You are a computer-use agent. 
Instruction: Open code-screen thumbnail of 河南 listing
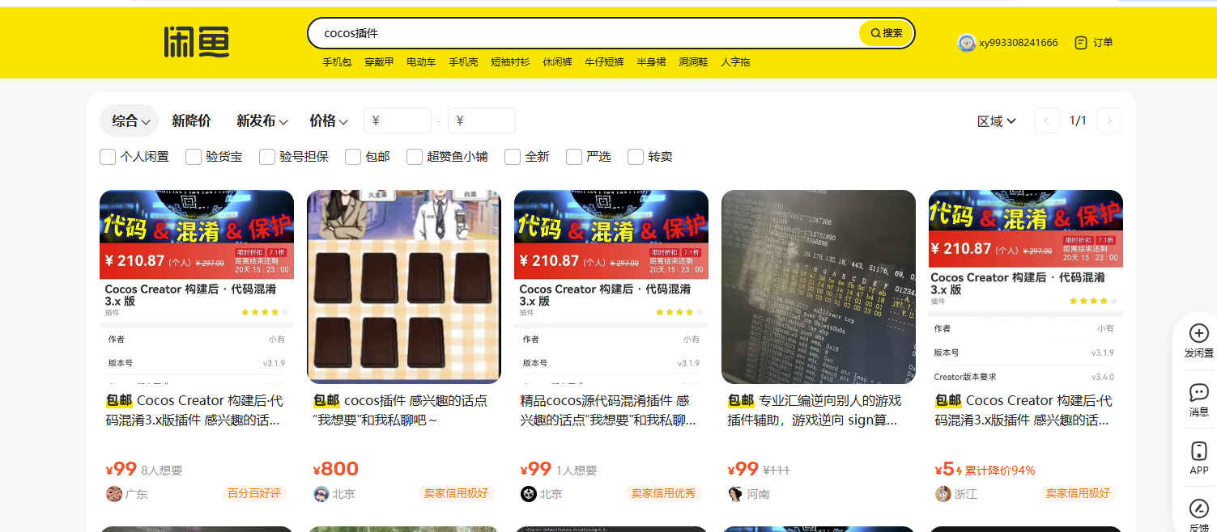[819, 287]
